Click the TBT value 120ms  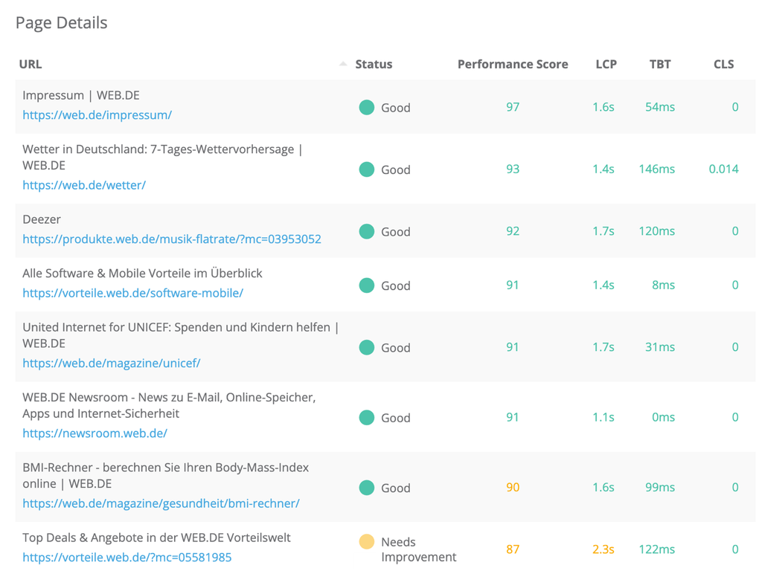[x=656, y=231]
